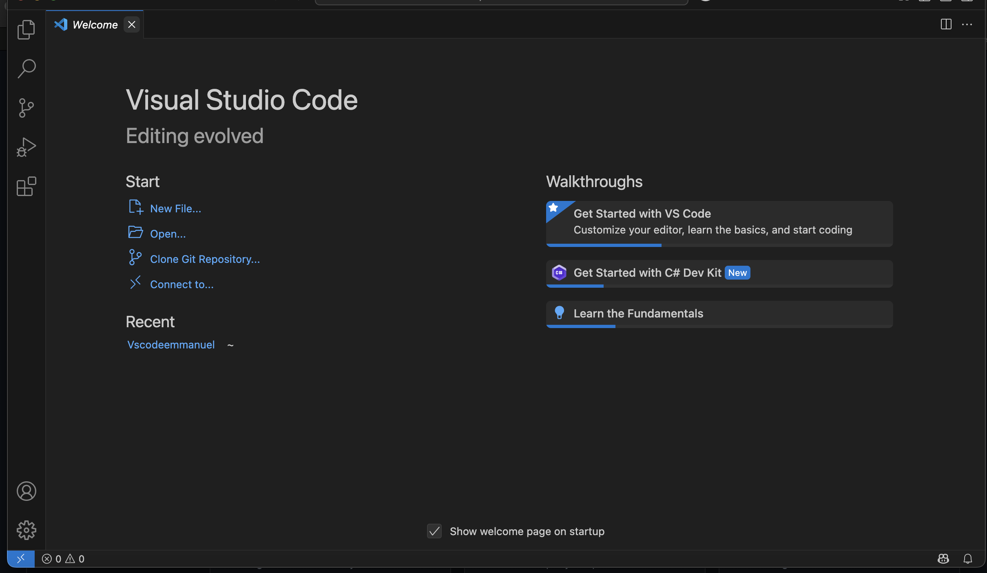The width and height of the screenshot is (987, 573).
Task: Open the Manage gear menu
Action: [27, 530]
